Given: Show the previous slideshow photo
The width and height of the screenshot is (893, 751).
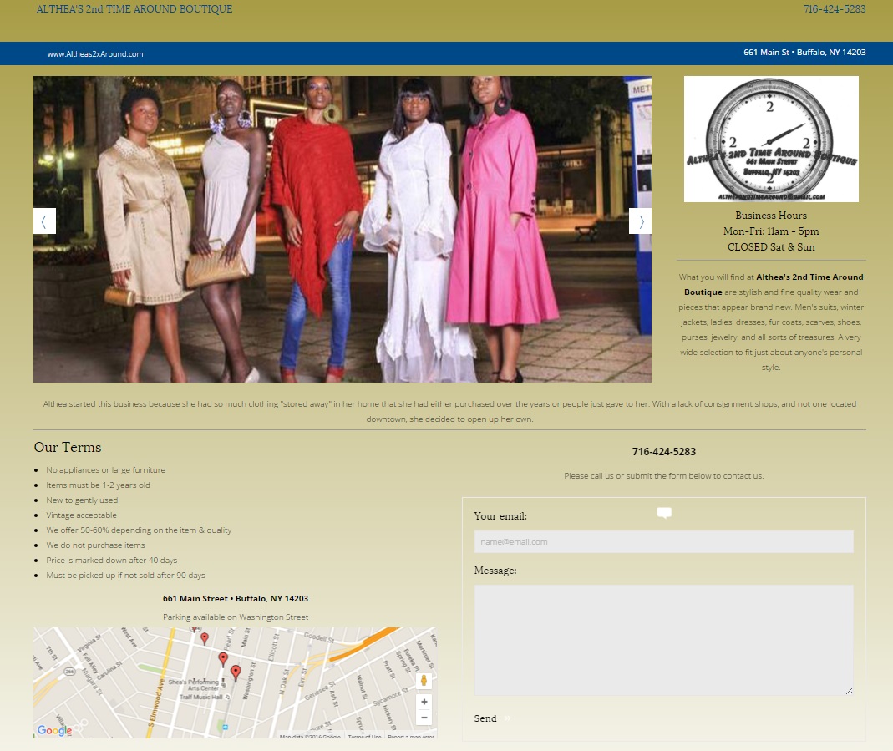Looking at the screenshot, I should [44, 221].
